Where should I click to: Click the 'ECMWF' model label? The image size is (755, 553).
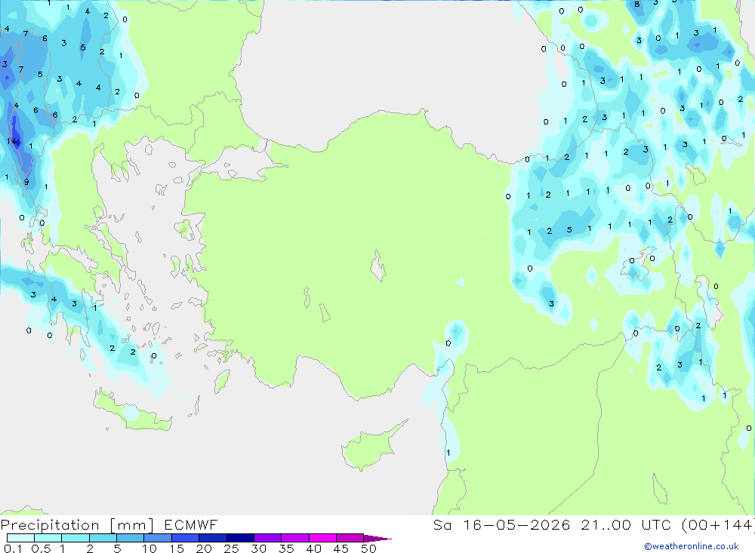click(x=191, y=524)
